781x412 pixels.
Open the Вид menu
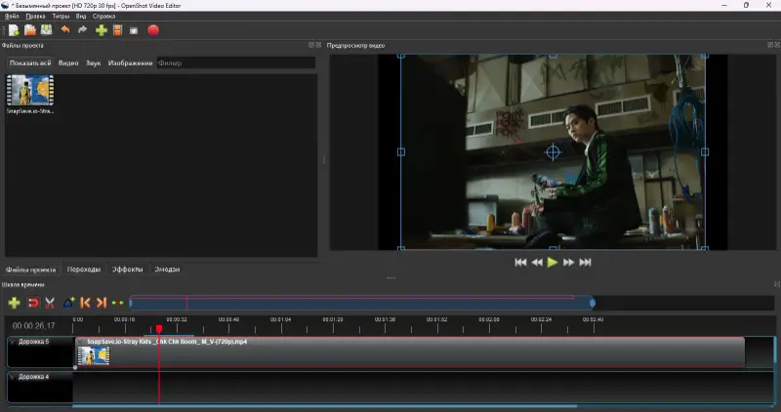pos(81,16)
